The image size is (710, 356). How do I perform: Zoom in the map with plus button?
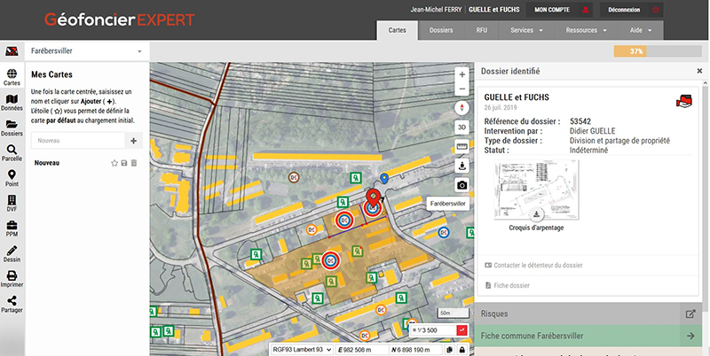point(461,74)
